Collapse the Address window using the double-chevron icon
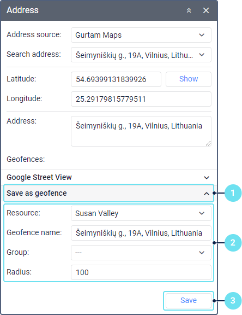Screen dimensions: 242x315 pyautogui.click(x=189, y=10)
